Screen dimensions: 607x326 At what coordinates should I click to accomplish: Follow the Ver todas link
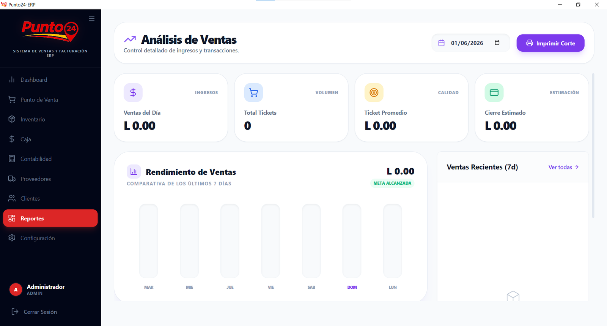pos(563,167)
